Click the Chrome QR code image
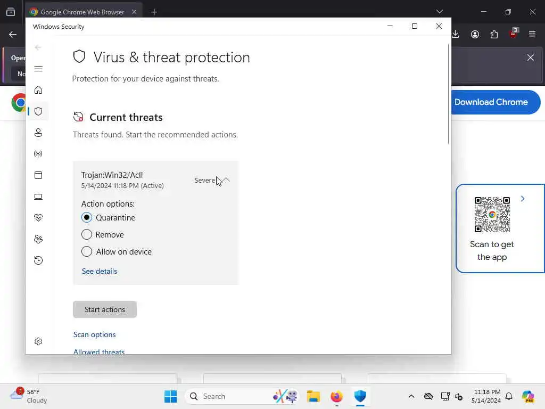545x409 pixels. (492, 215)
